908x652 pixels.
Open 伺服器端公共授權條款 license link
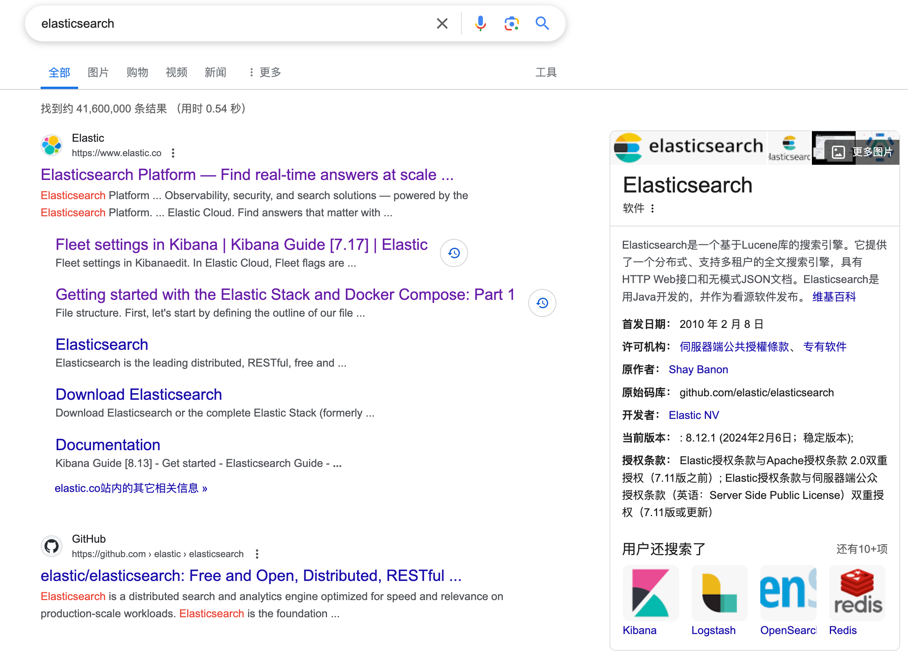coord(734,346)
